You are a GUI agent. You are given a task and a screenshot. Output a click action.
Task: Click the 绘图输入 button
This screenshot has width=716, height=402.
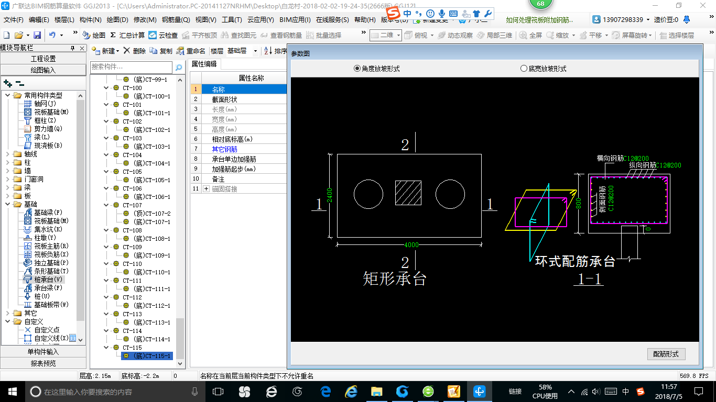[43, 70]
